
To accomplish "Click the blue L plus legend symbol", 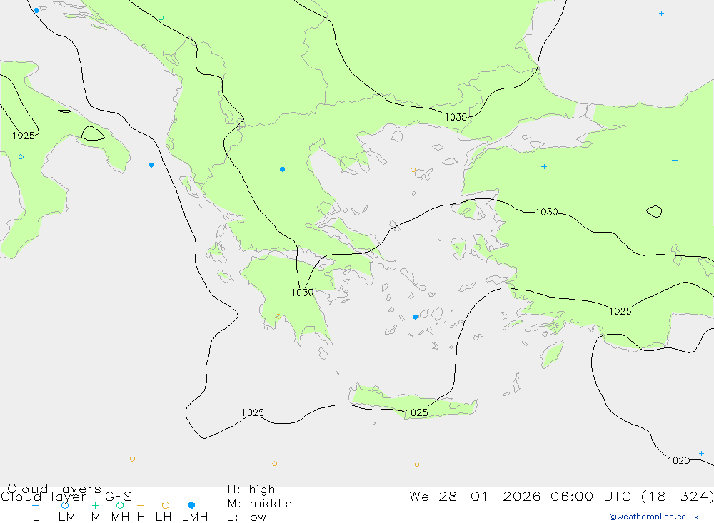I will (36, 505).
